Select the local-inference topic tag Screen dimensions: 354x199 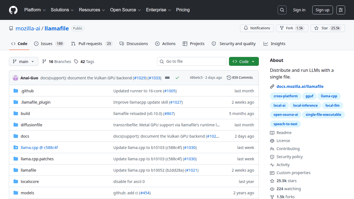(305, 105)
